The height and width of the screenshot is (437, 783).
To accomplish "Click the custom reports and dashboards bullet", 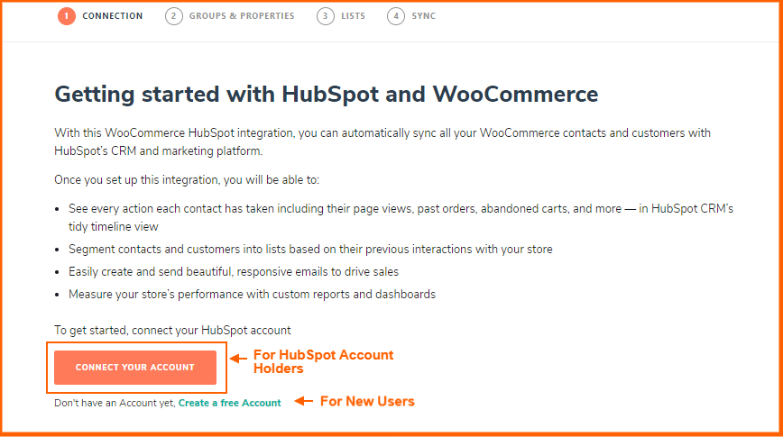I will (253, 295).
